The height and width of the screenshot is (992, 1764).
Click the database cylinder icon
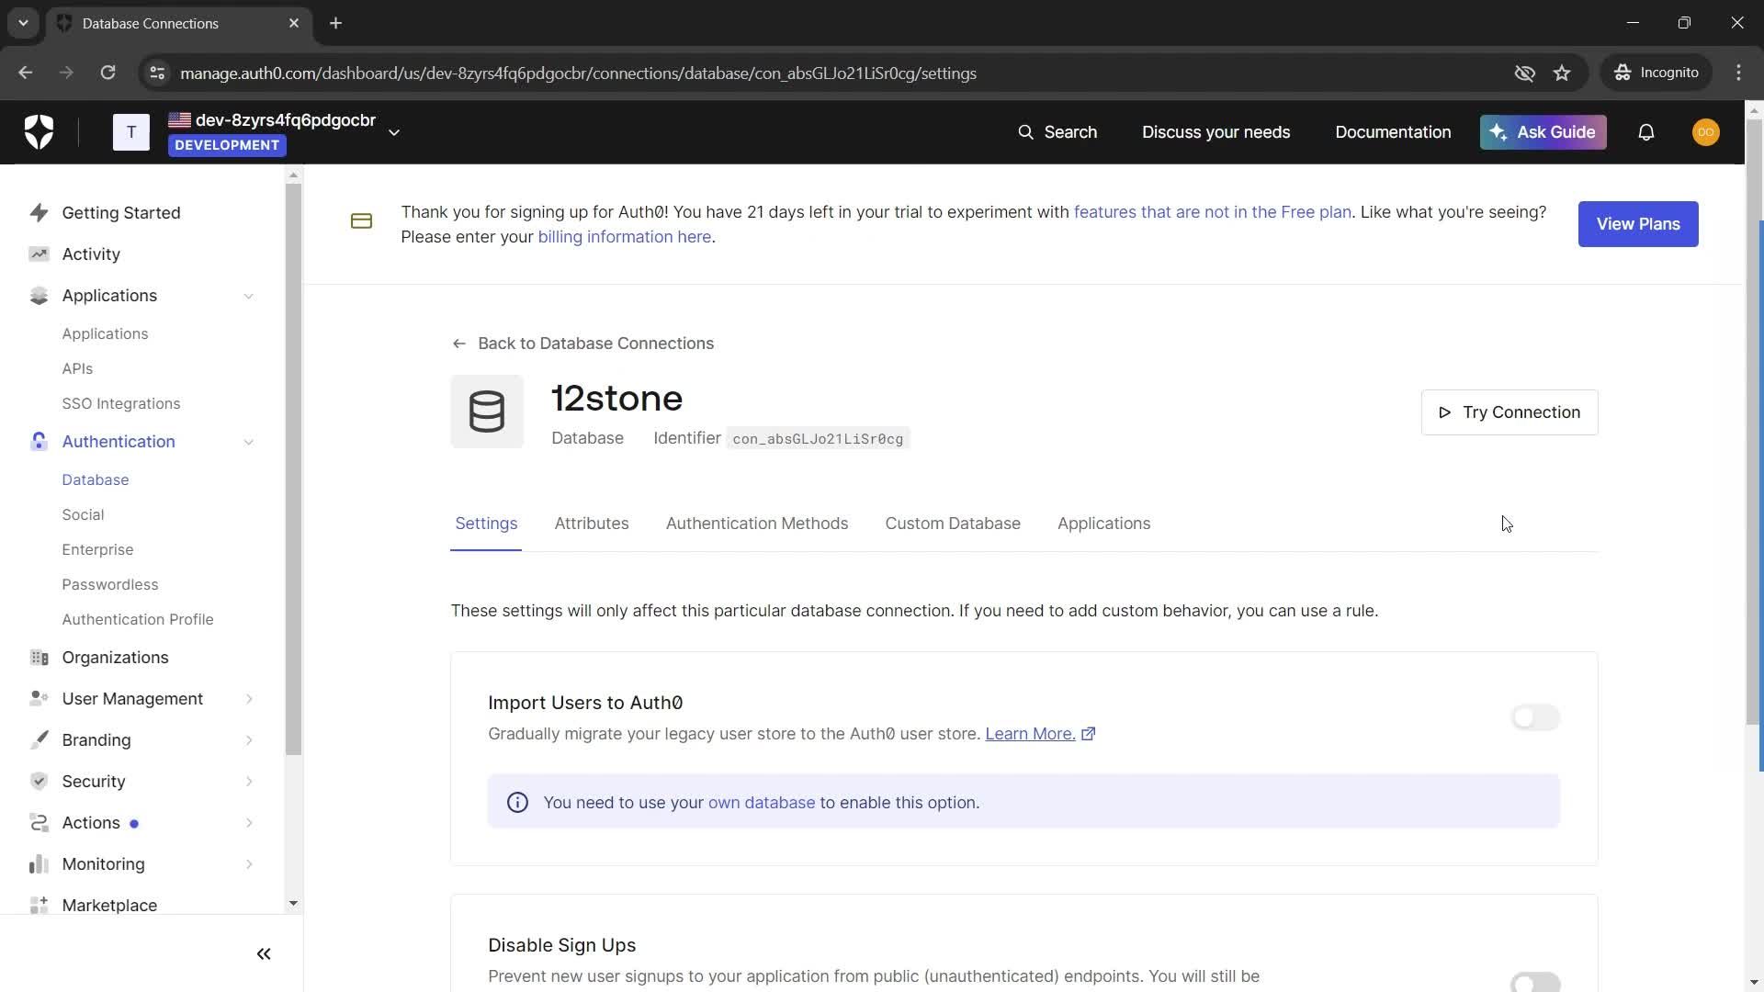(487, 411)
